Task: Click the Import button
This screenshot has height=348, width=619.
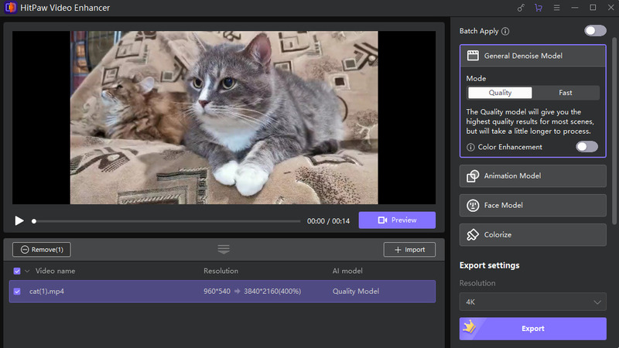Action: click(409, 250)
